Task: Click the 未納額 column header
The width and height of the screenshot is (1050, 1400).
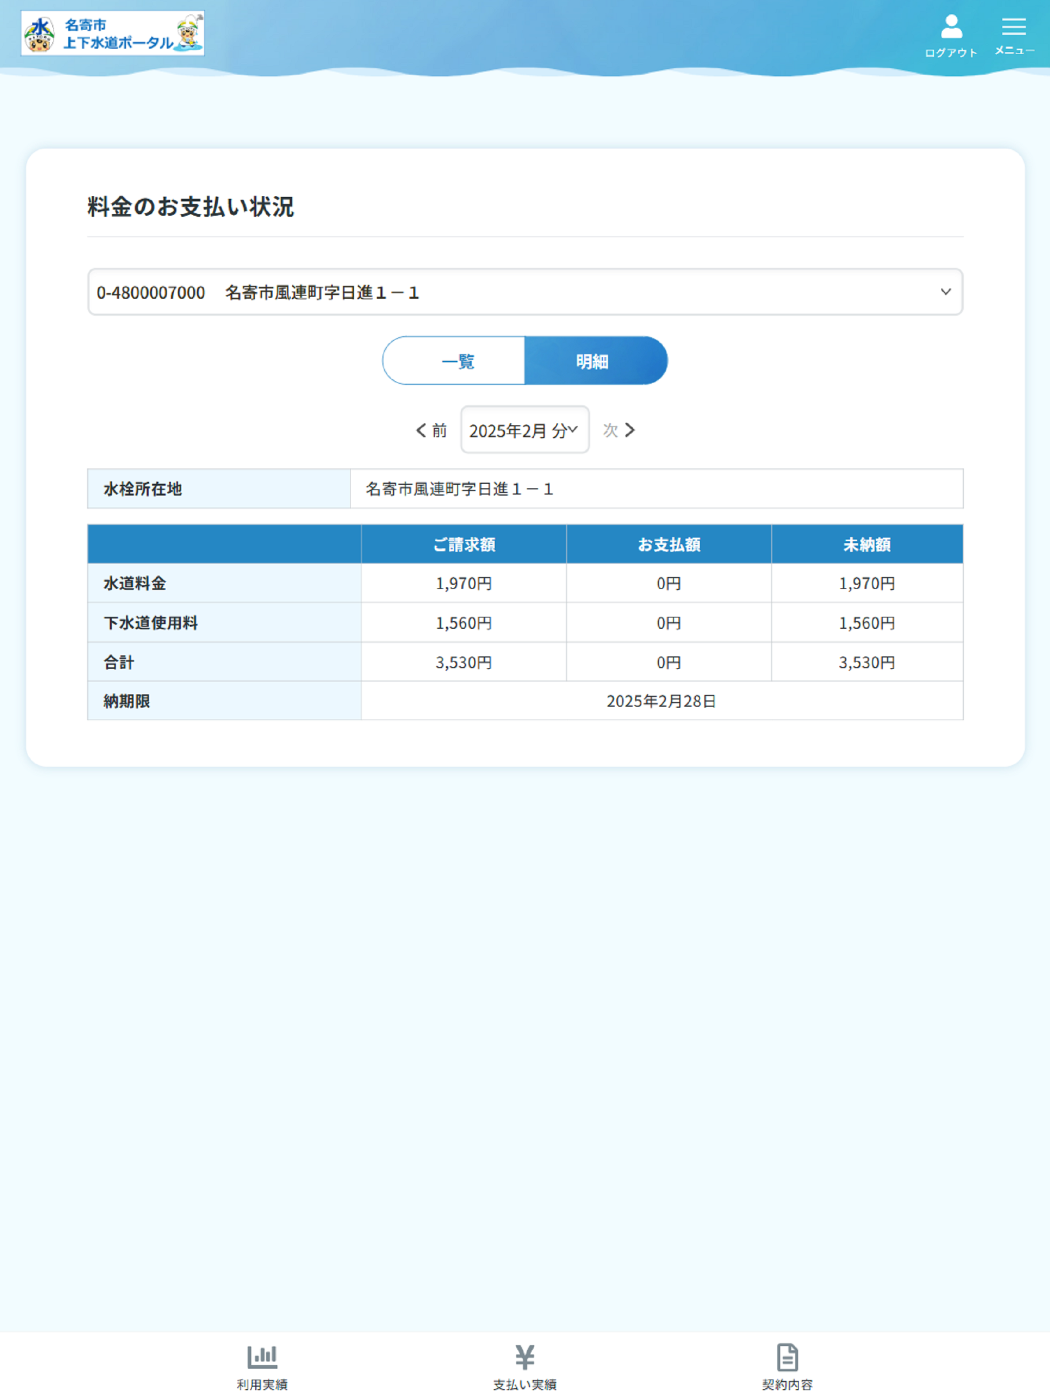Action: tap(867, 544)
